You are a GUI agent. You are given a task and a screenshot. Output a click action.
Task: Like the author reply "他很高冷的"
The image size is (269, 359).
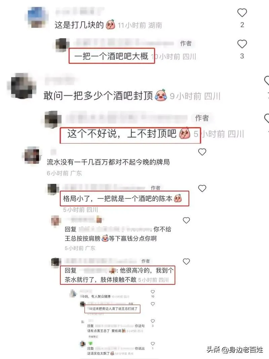[186, 261]
